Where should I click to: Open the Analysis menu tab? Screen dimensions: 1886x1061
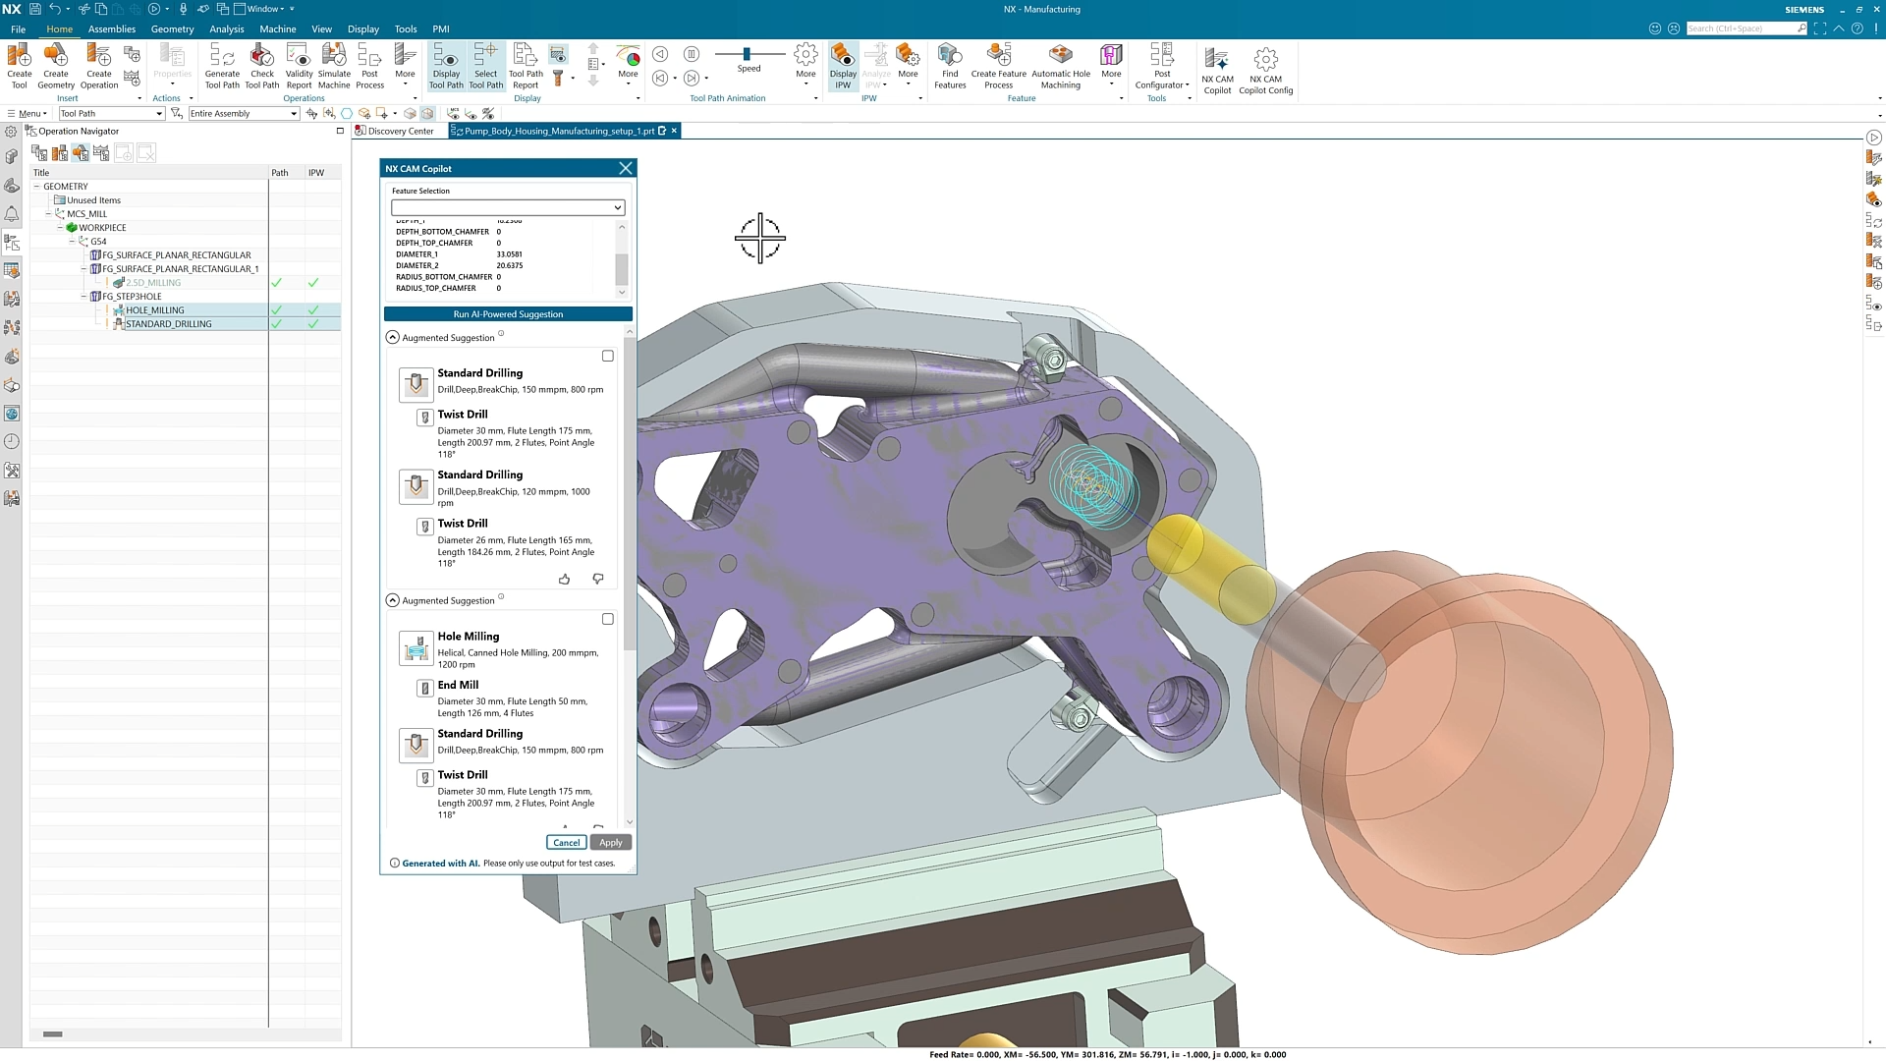pos(226,29)
